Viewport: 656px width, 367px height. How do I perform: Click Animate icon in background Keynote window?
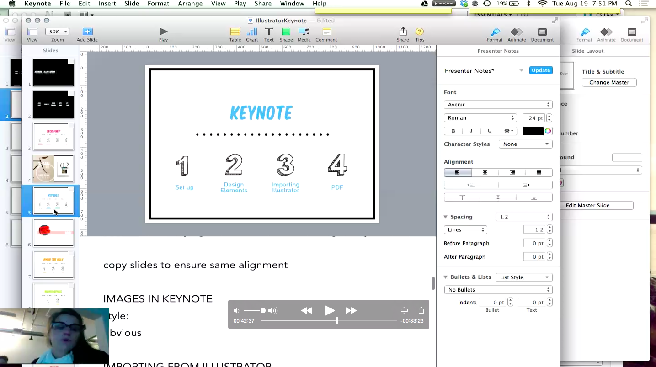606,34
